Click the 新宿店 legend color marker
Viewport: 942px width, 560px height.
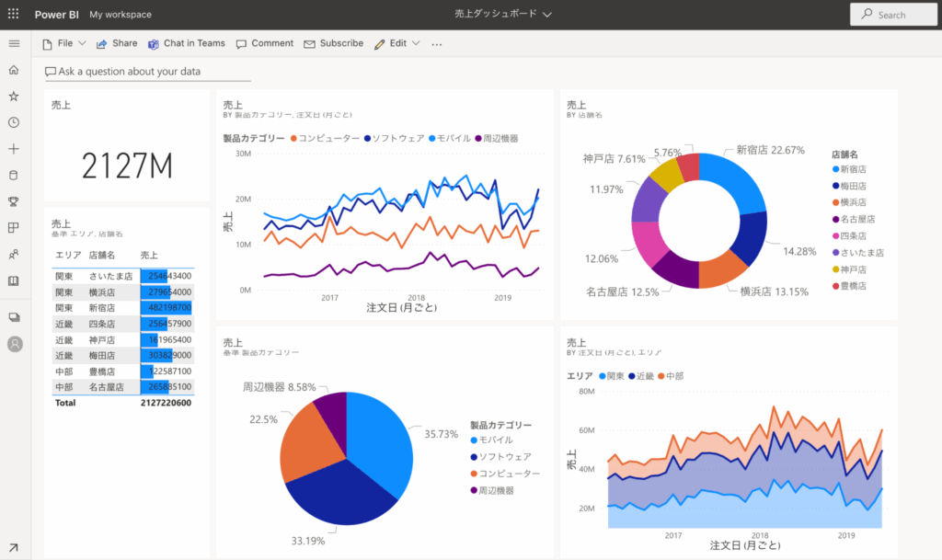pyautogui.click(x=835, y=169)
